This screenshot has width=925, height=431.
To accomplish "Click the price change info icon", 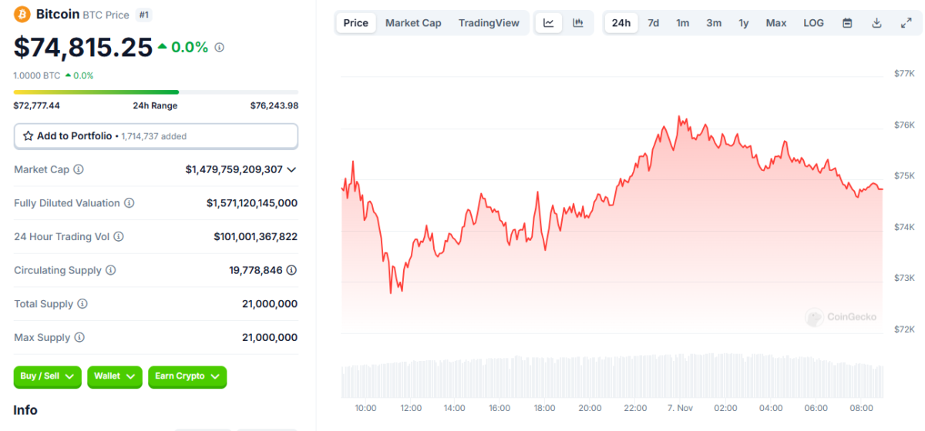I will point(220,48).
